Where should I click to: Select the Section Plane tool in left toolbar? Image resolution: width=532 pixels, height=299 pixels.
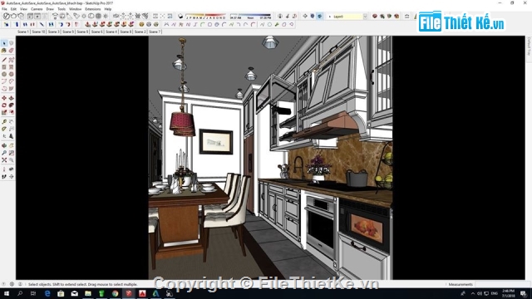point(11,177)
